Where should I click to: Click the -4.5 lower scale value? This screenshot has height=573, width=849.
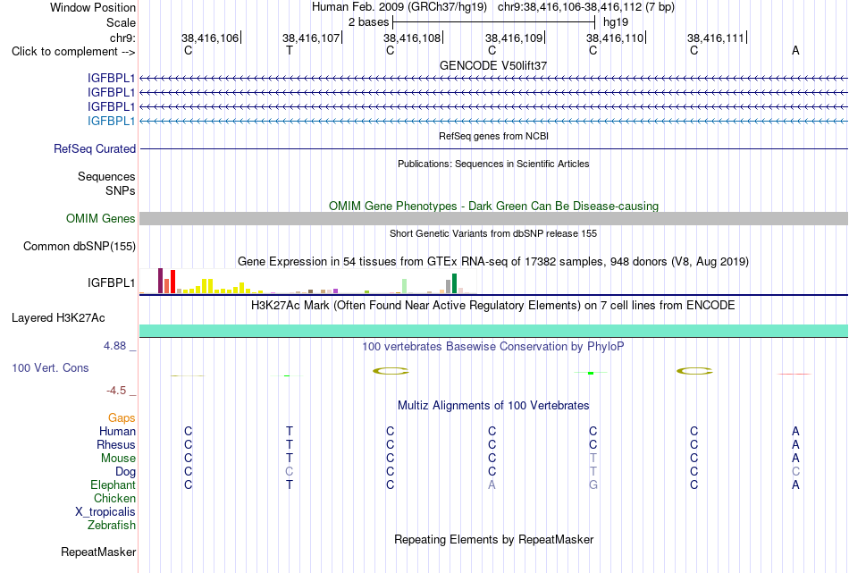tap(116, 391)
